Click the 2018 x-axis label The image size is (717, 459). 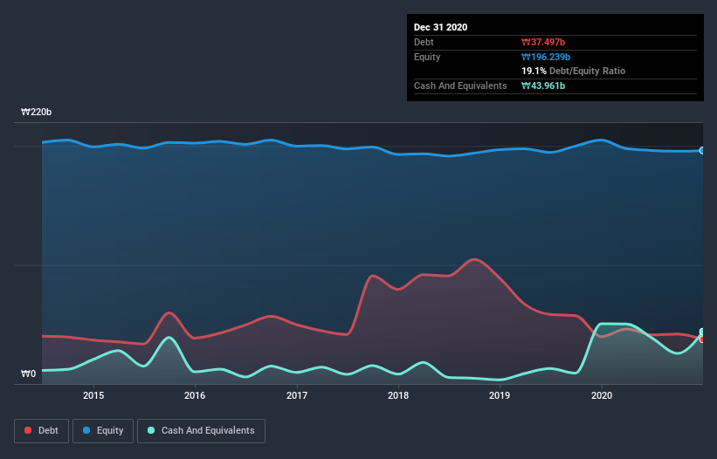pos(398,395)
